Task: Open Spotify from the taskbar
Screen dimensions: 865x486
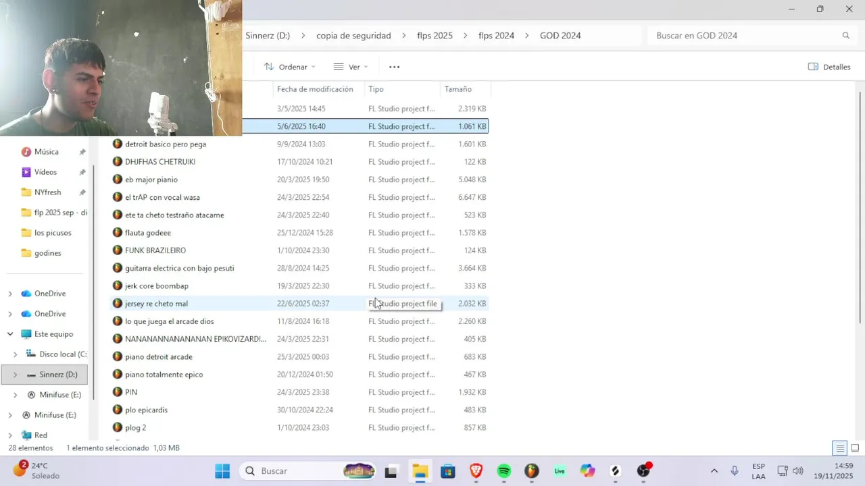Action: click(x=504, y=471)
